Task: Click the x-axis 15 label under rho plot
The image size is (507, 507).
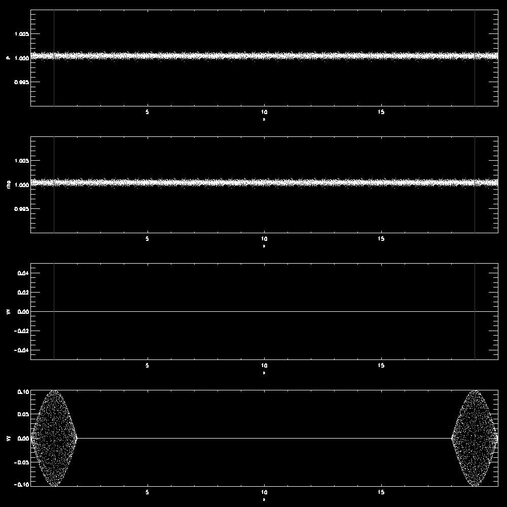Action: [381, 239]
